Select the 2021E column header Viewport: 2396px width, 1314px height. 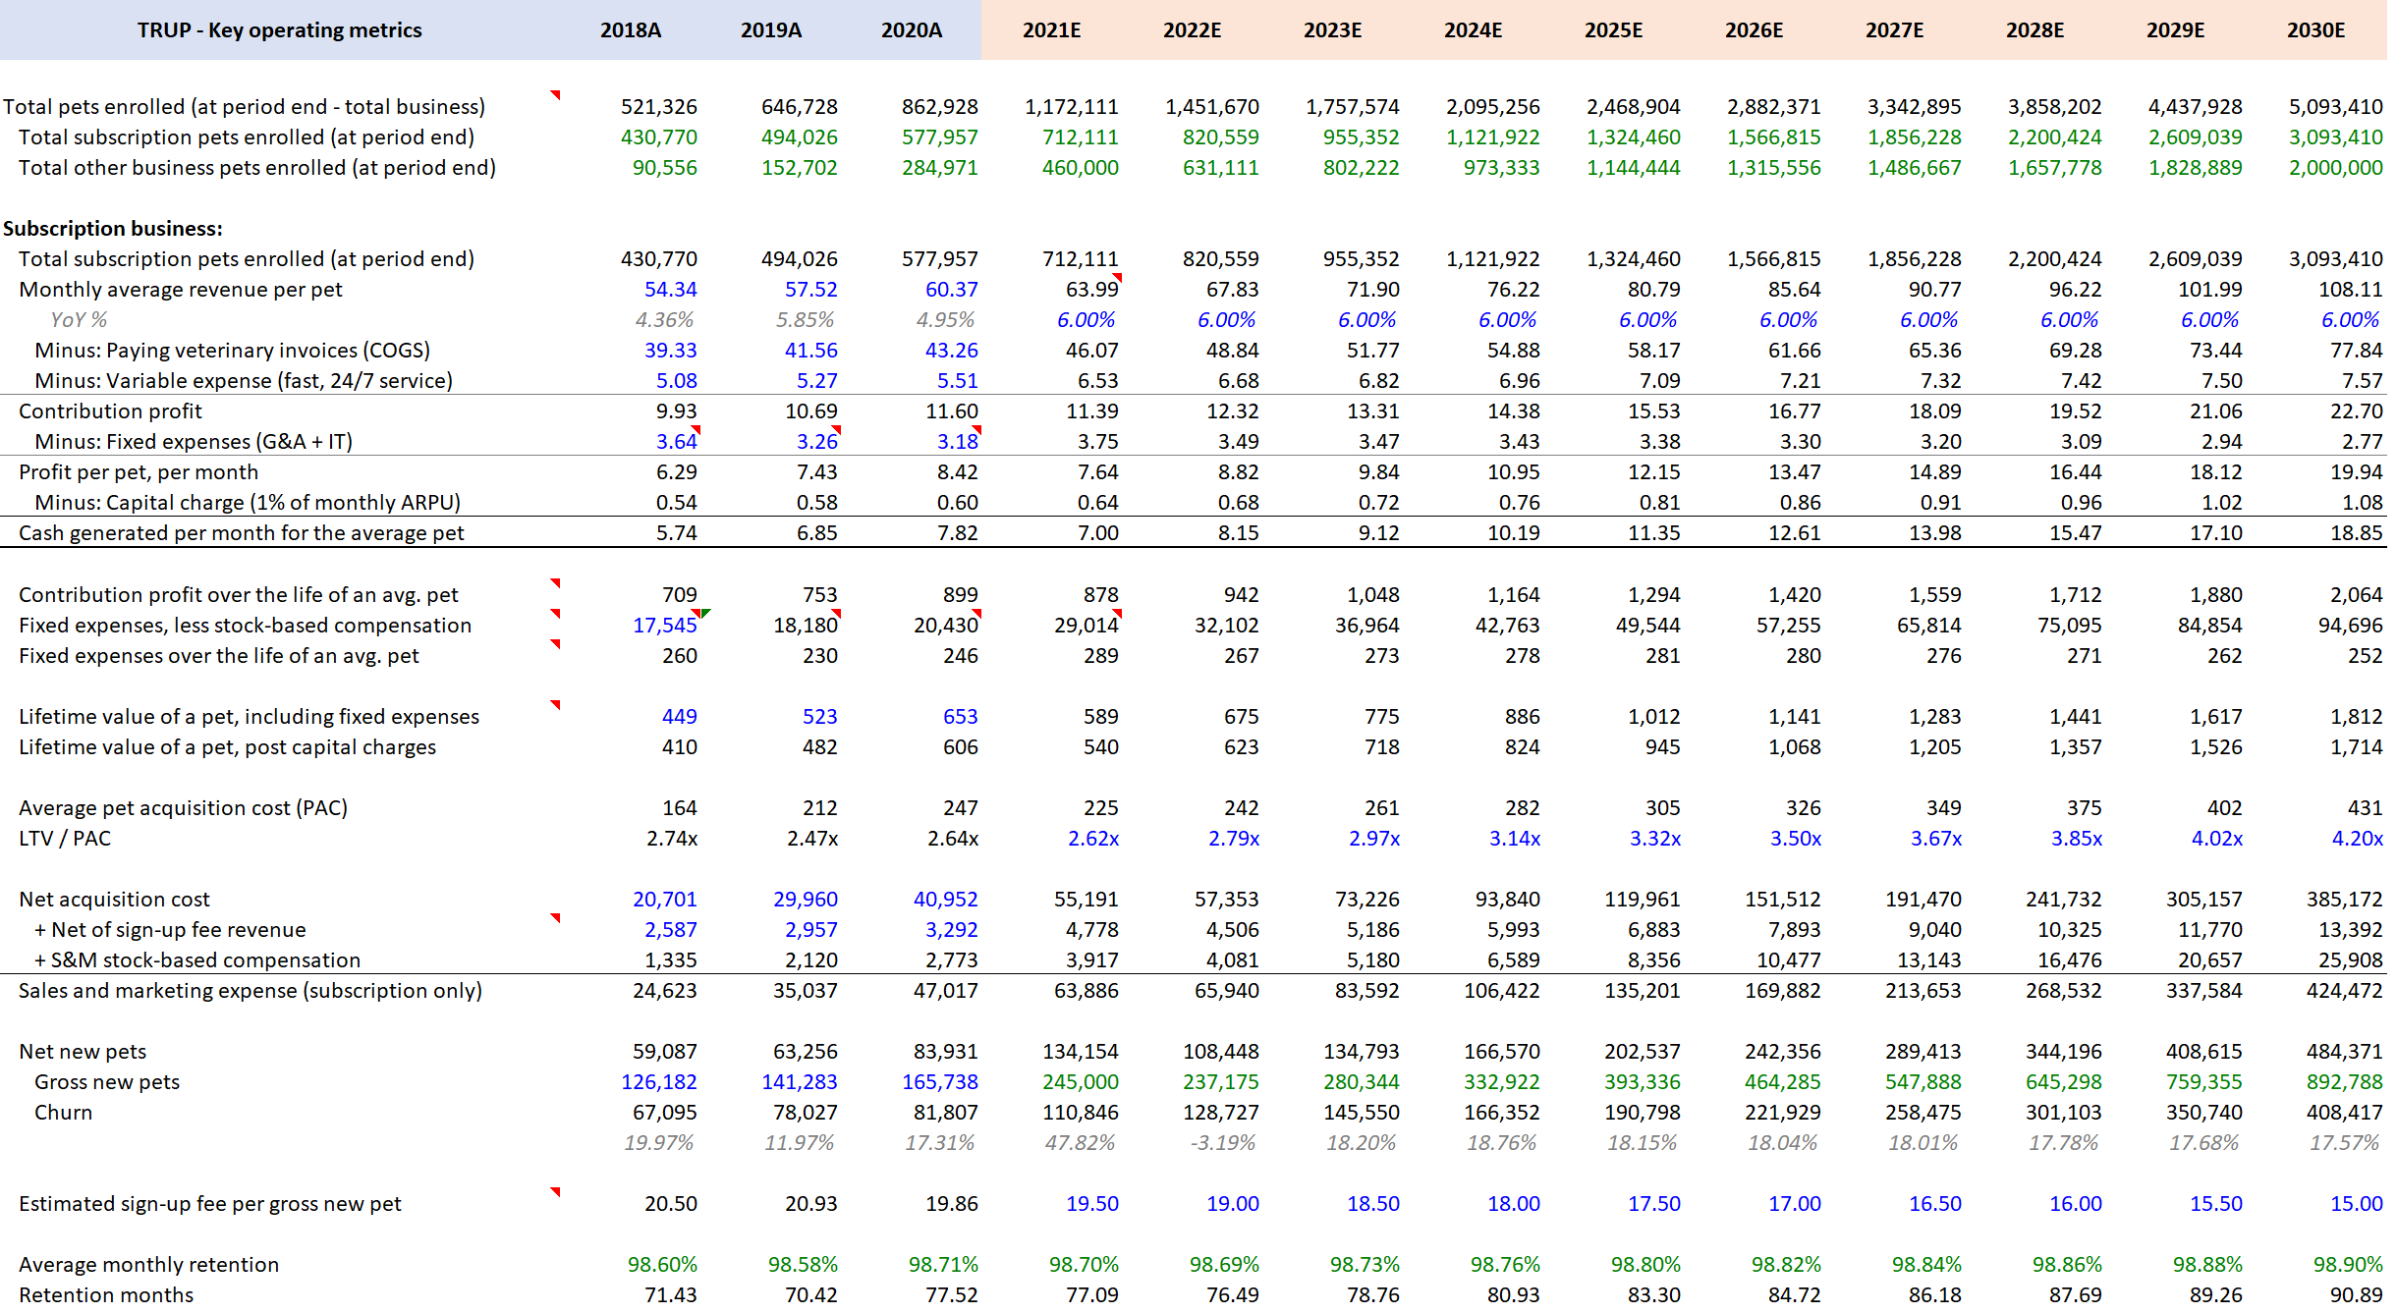(x=1051, y=30)
